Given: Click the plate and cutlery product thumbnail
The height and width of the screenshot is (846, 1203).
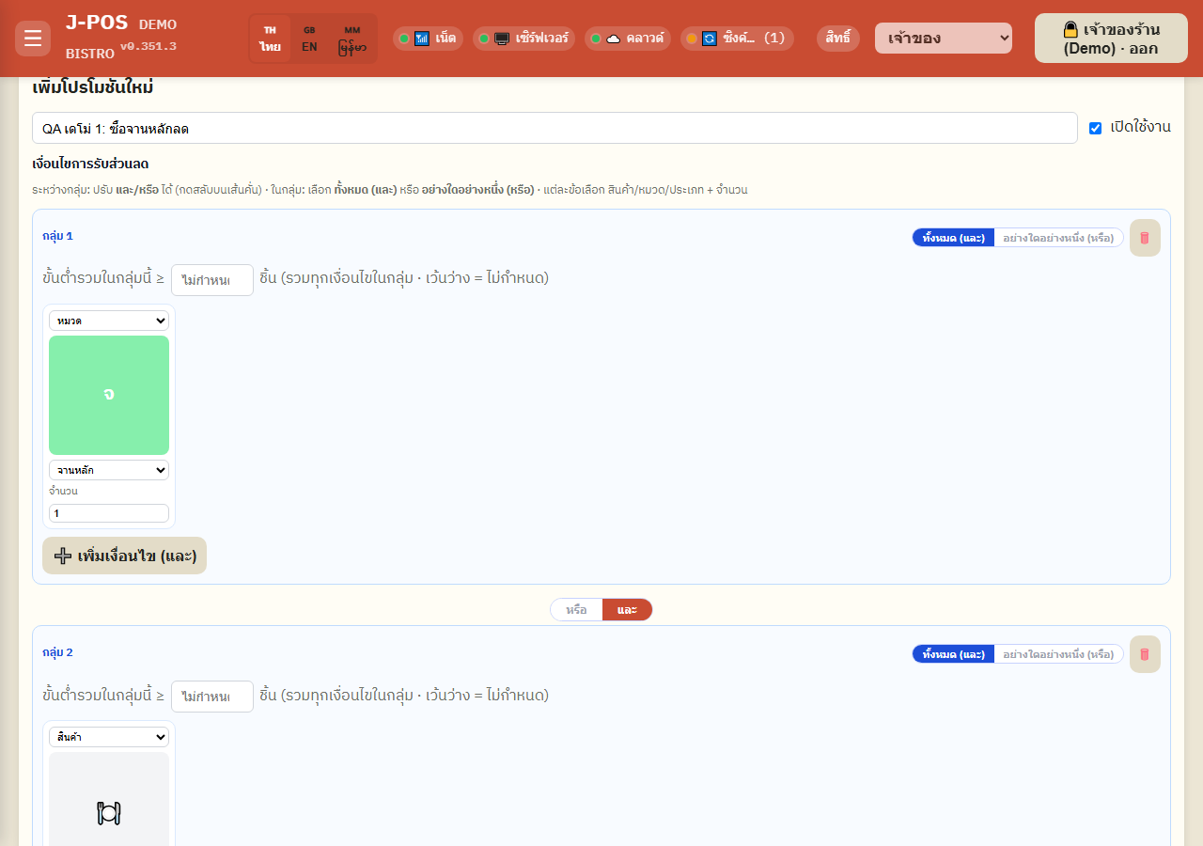Looking at the screenshot, I should pyautogui.click(x=109, y=799).
